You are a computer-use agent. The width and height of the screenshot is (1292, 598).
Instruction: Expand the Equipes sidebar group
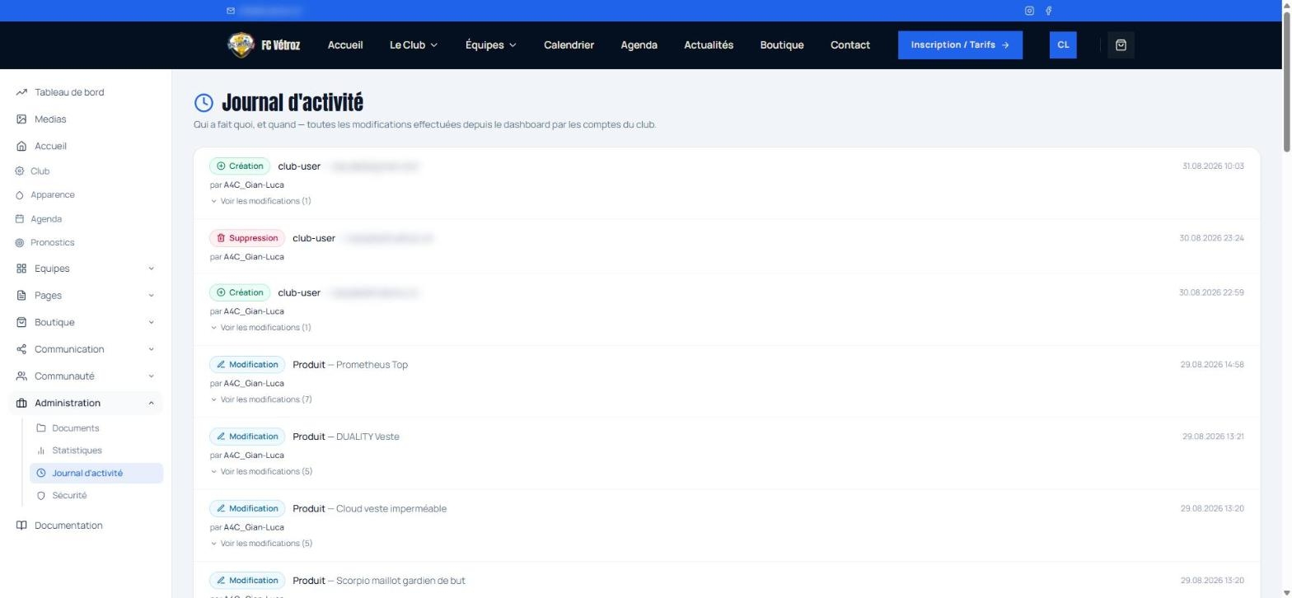tap(86, 269)
